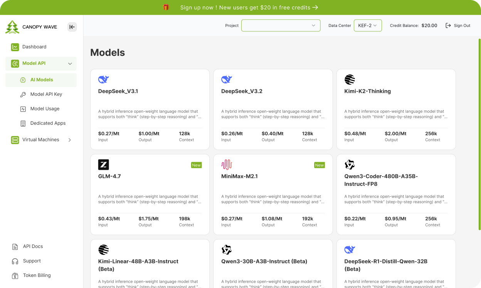Click the Qwen3-Coder model logo icon
481x288 pixels.
coord(349,164)
